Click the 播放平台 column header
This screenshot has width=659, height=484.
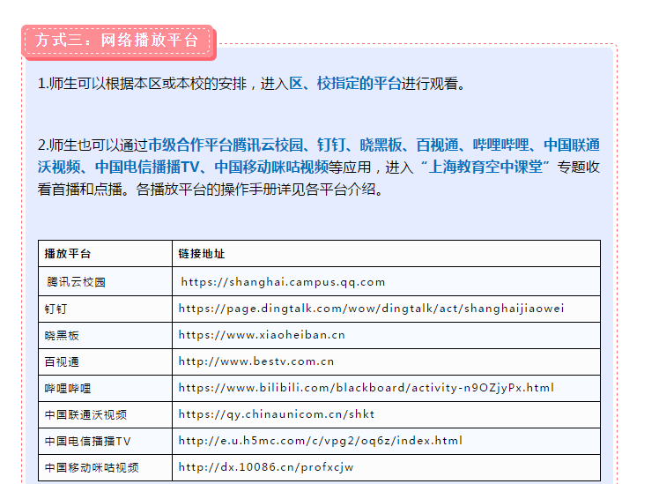(68, 254)
